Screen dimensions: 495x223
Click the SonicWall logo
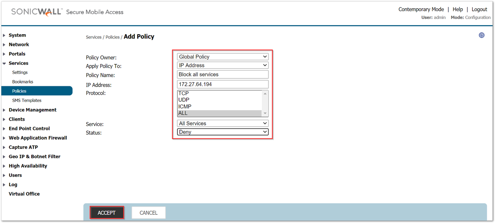coord(37,12)
